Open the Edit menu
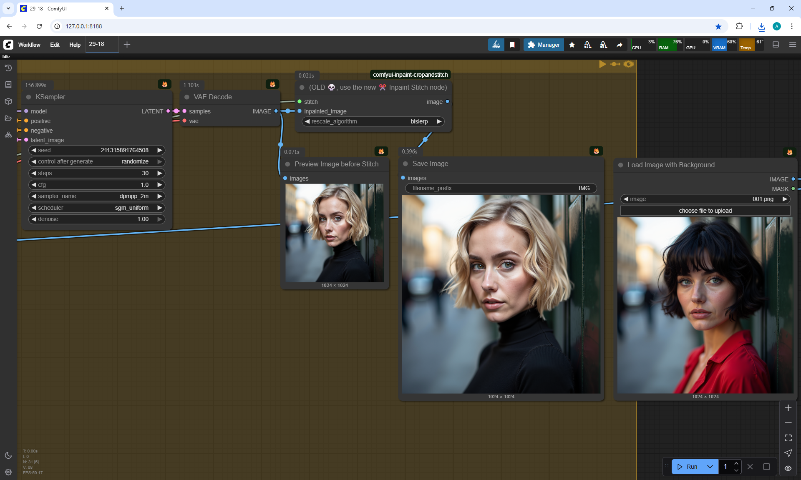This screenshot has height=480, width=801. point(55,45)
